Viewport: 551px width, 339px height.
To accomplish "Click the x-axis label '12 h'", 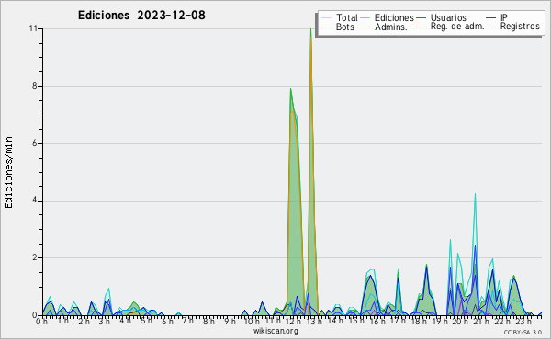I will click(x=293, y=321).
